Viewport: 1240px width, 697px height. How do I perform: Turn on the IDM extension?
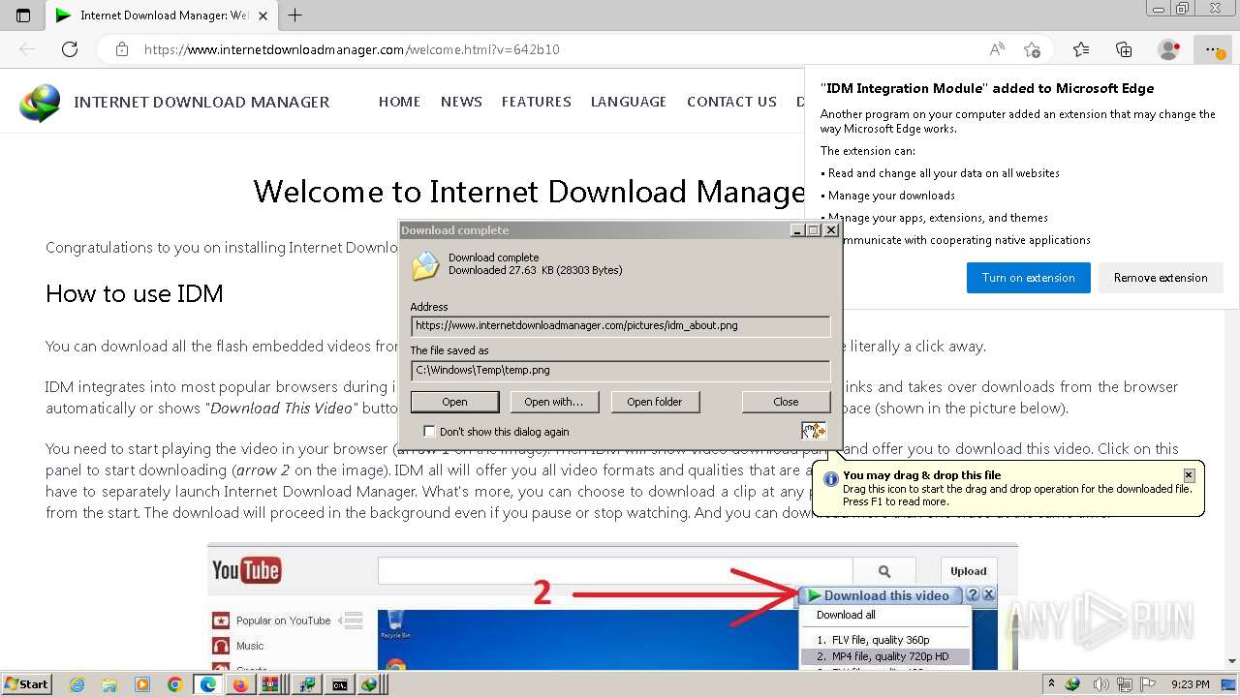click(x=1029, y=278)
